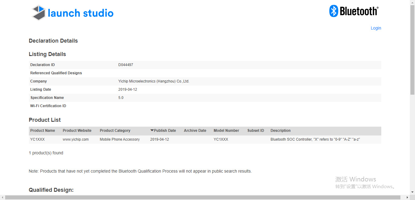The width and height of the screenshot is (415, 200).
Task: Click the vertical scrollbar up arrow
Action: pyautogui.click(x=412, y=2)
